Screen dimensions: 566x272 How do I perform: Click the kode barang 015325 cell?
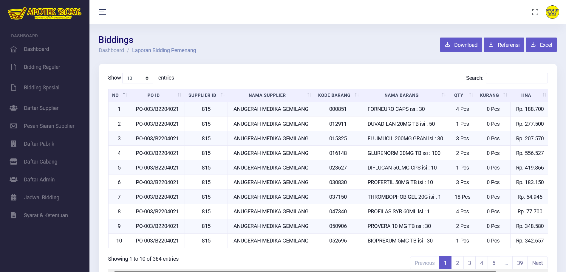tap(338, 139)
